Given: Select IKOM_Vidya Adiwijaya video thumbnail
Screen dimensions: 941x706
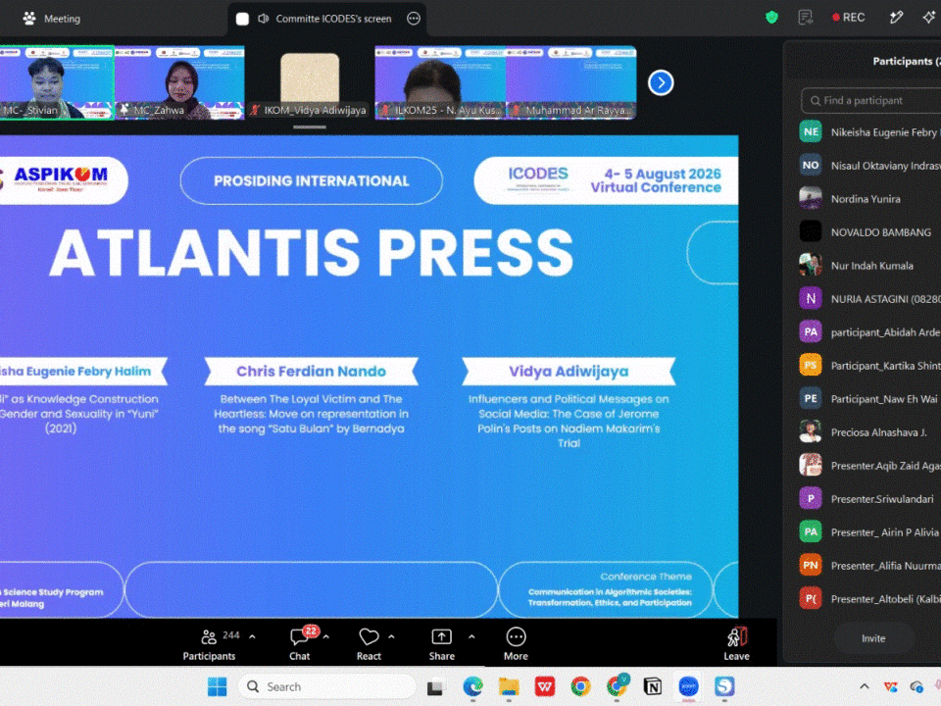Looking at the screenshot, I should (x=310, y=82).
